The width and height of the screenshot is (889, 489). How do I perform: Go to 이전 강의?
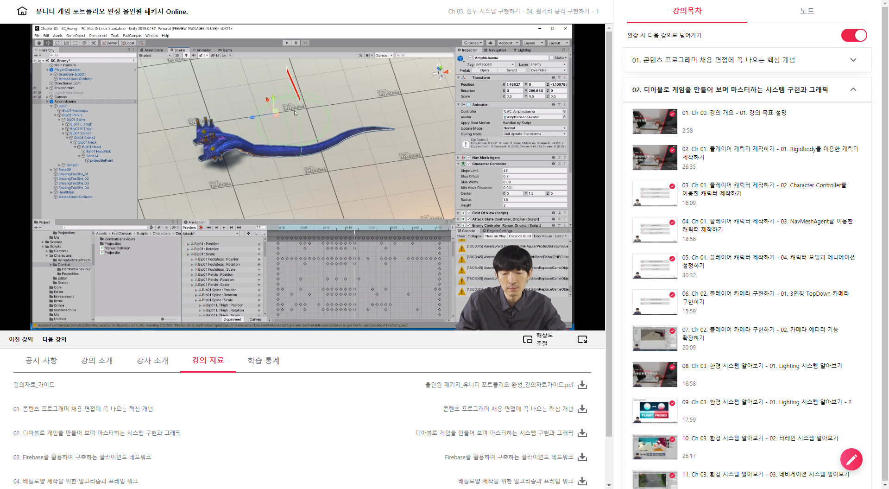tap(21, 339)
